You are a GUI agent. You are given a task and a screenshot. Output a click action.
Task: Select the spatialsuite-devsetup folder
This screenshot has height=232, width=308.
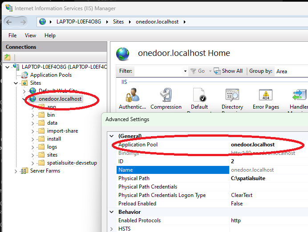72,163
